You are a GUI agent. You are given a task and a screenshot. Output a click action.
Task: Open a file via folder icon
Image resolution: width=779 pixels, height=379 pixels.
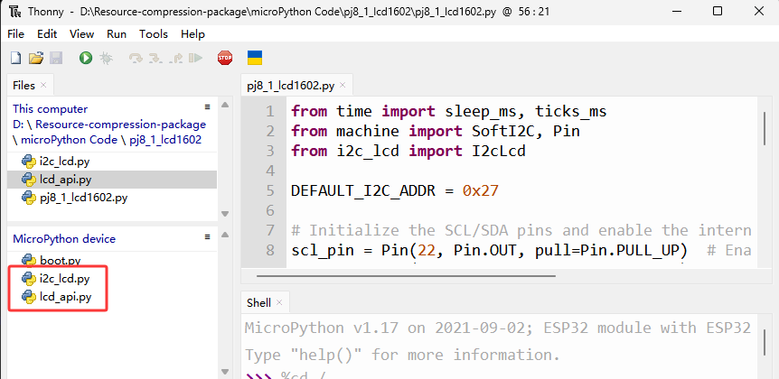[36, 58]
